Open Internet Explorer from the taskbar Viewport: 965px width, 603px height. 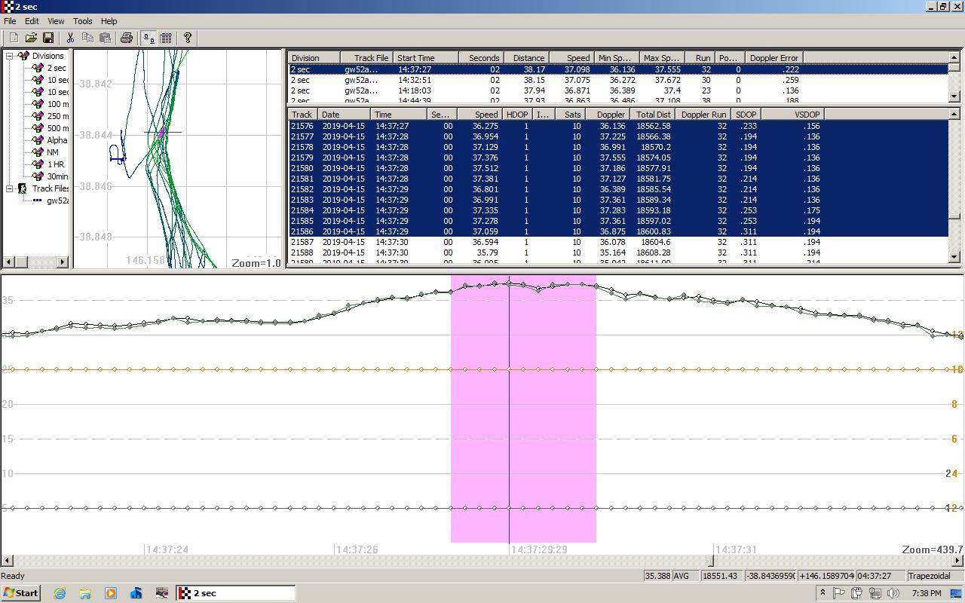click(x=60, y=593)
